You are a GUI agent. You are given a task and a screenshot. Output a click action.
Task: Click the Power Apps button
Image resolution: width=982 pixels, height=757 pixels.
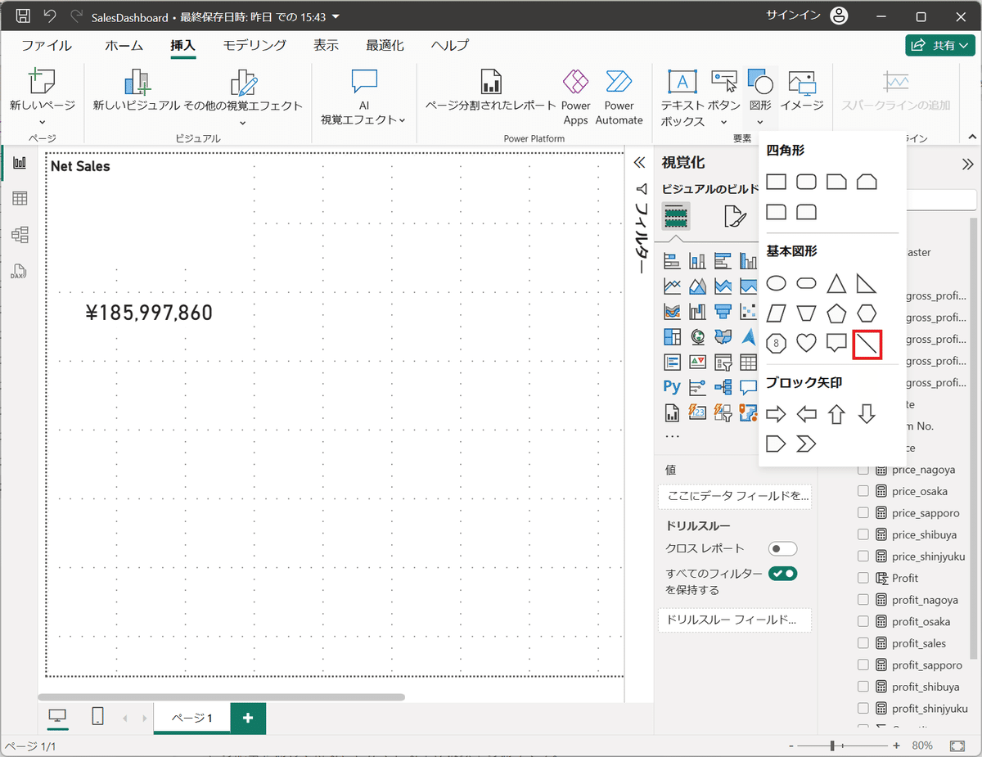coord(576,98)
